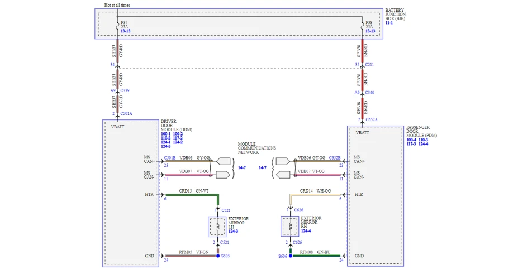Image resolution: width=532 pixels, height=279 pixels.
Task: Select the Exterior Mirror LH heater symbol
Action: pos(217,227)
